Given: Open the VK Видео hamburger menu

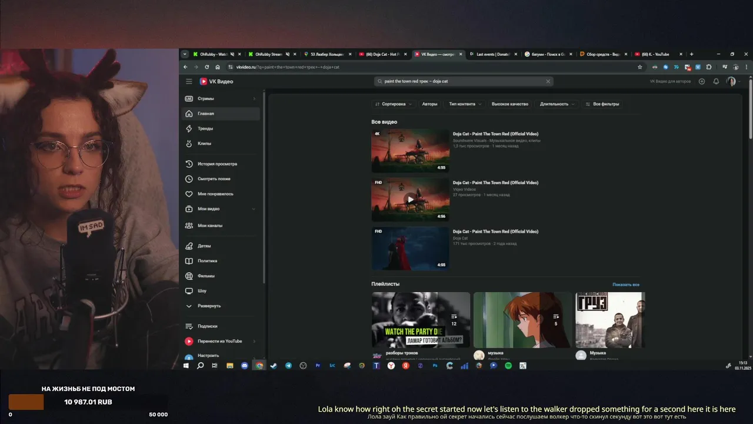Looking at the screenshot, I should coord(189,81).
